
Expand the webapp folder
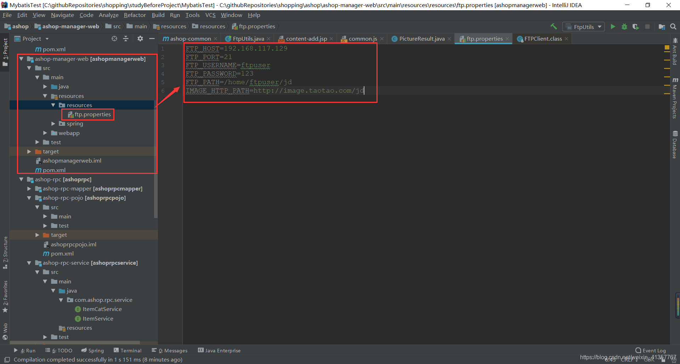[45, 133]
